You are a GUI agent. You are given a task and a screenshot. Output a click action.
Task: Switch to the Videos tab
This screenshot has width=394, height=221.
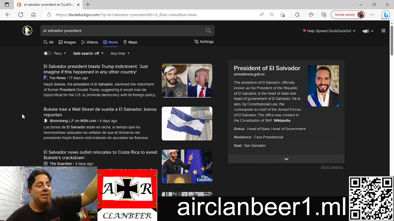[90, 42]
